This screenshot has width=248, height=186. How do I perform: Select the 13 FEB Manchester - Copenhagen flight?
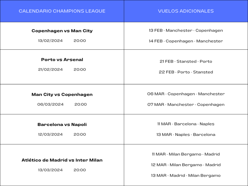pos(186,30)
